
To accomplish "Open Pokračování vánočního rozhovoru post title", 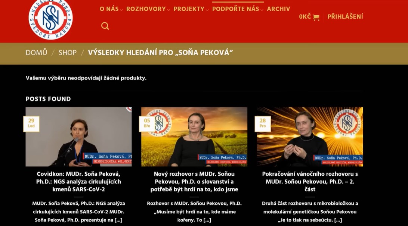I will pyautogui.click(x=310, y=182).
